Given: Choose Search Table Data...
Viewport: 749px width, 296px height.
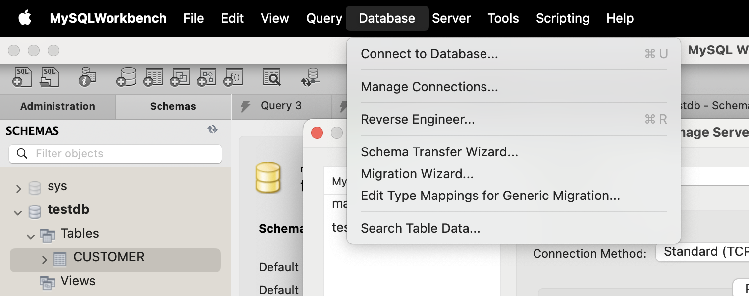Looking at the screenshot, I should [514, 228].
